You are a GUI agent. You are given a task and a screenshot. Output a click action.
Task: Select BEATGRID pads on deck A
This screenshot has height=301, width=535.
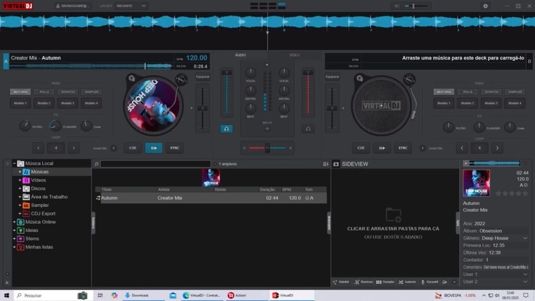(20, 92)
